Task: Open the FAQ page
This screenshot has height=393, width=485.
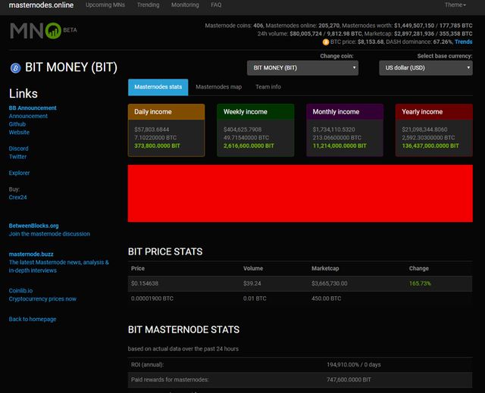Action: point(216,5)
